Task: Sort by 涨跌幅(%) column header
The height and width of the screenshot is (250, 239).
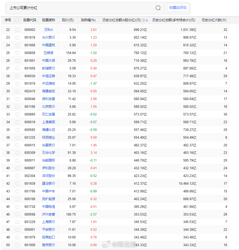Action: pos(88,20)
